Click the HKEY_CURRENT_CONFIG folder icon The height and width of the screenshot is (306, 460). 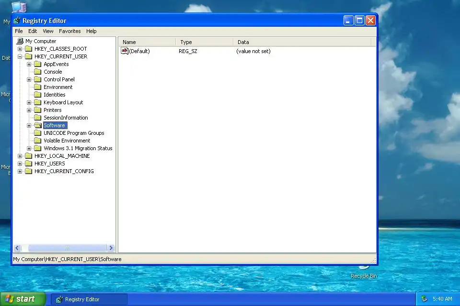click(x=28, y=171)
